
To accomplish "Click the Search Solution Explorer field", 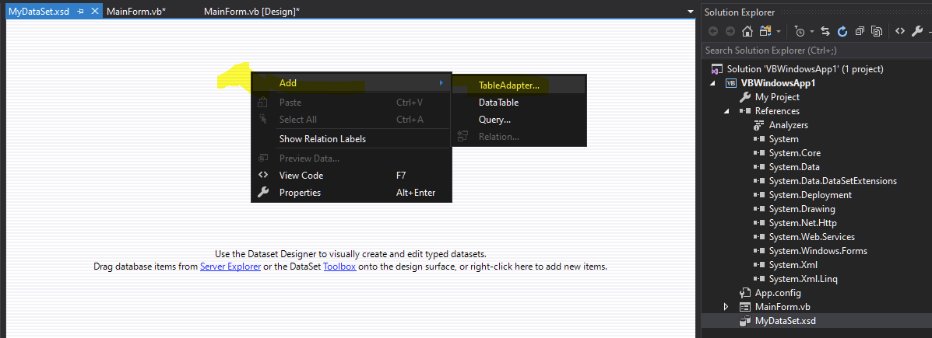I will [x=817, y=51].
